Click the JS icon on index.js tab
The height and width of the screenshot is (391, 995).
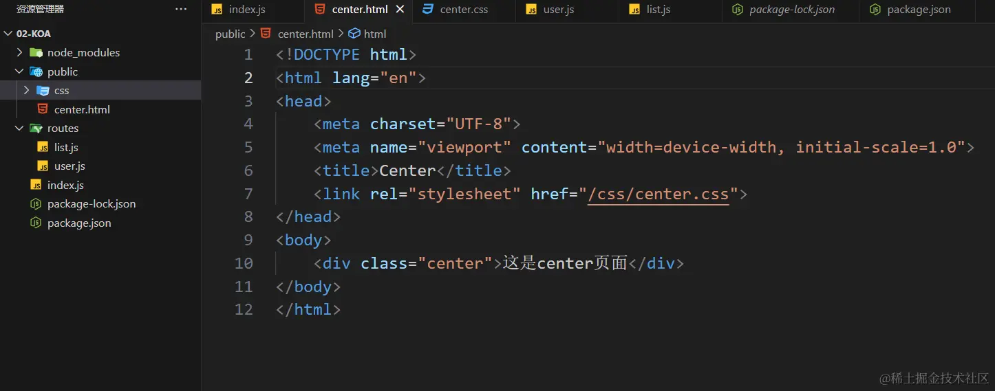pyautogui.click(x=217, y=9)
